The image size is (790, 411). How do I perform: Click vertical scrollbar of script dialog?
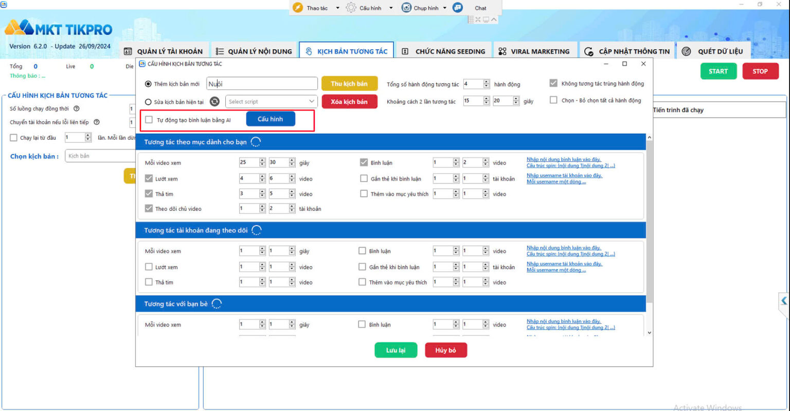tap(649, 221)
